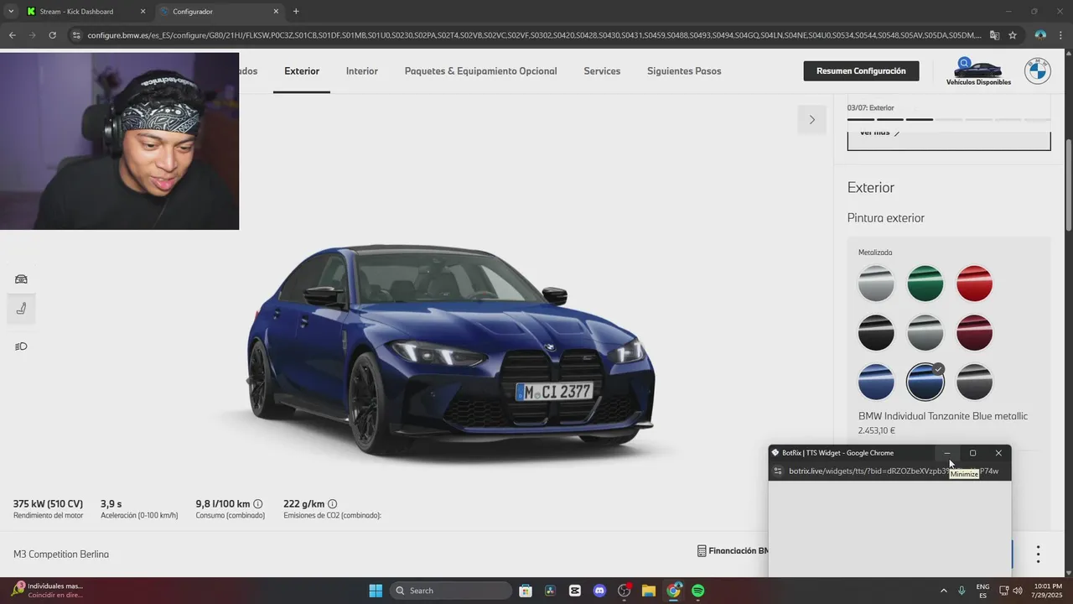Image resolution: width=1073 pixels, height=604 pixels.
Task: Go back to previous page
Action: [12, 35]
